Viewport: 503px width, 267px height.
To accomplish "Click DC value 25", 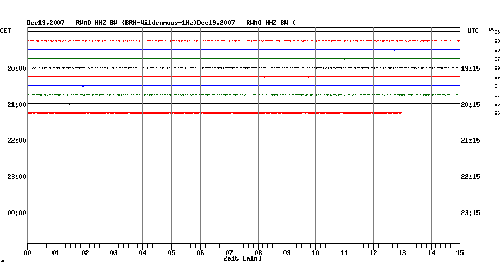I will 497,104.
